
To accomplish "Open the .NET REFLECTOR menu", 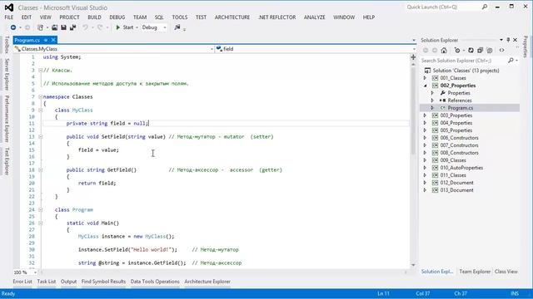I will click(x=277, y=17).
